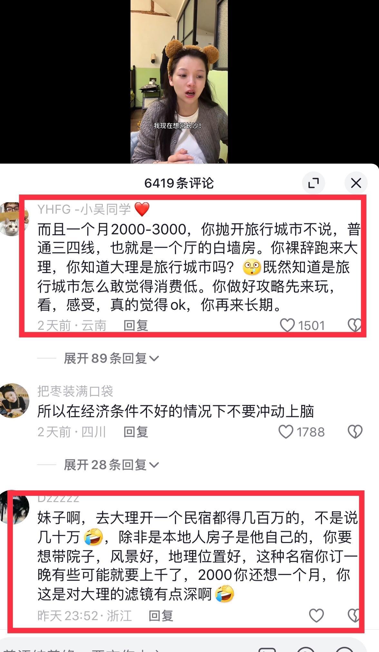
Task: Like the 把枣装满口袋 comment with 1788 likes
Action: 286,432
